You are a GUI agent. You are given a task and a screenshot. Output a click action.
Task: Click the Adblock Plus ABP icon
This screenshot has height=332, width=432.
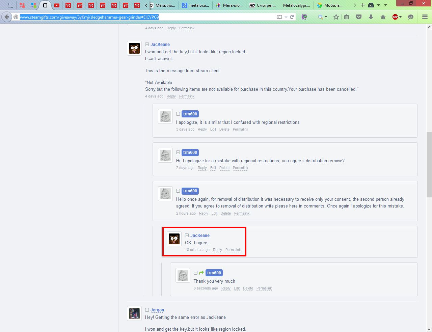tap(395, 17)
